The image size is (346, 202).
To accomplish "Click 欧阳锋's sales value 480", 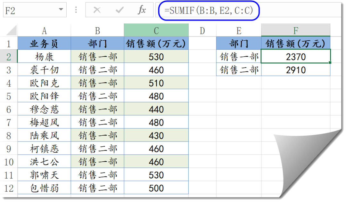I will (156, 96).
